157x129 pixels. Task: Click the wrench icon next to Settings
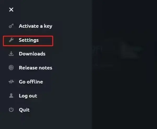tap(11, 40)
